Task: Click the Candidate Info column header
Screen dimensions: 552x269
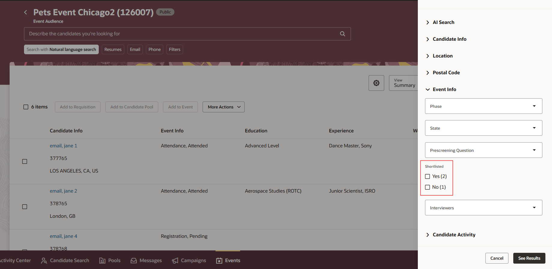Action: [66, 131]
